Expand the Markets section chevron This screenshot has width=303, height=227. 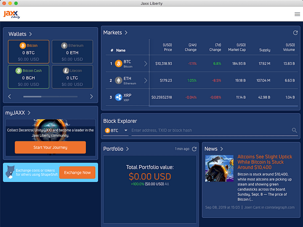[126, 33]
